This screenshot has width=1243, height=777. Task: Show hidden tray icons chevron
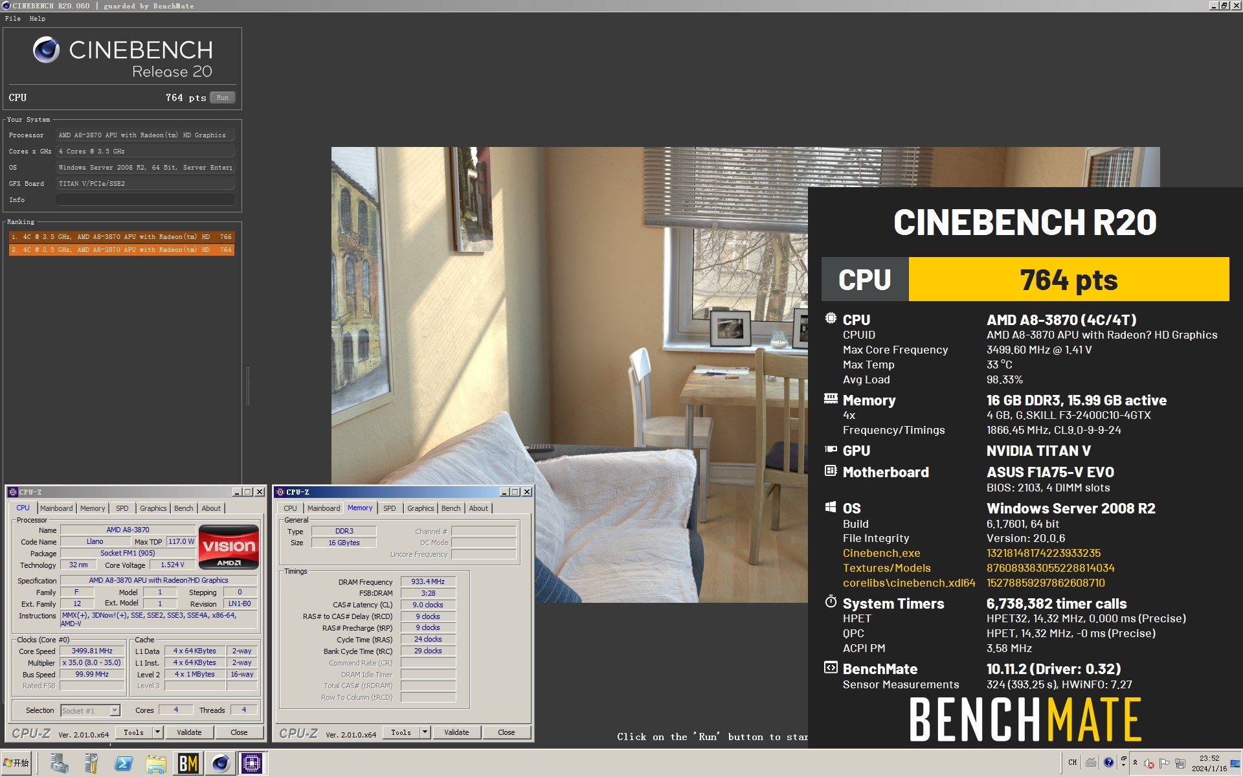(1135, 763)
